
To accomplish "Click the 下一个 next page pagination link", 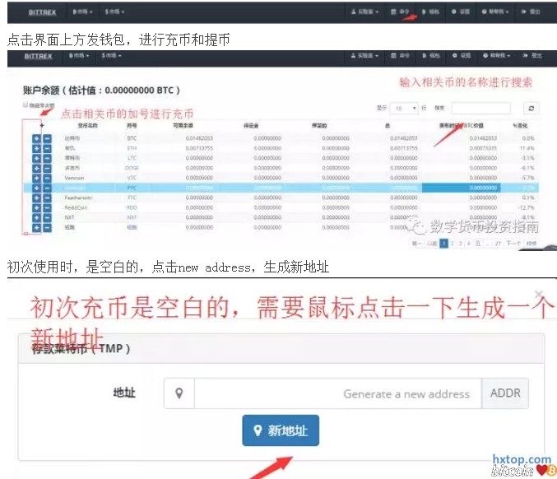I will point(514,244).
